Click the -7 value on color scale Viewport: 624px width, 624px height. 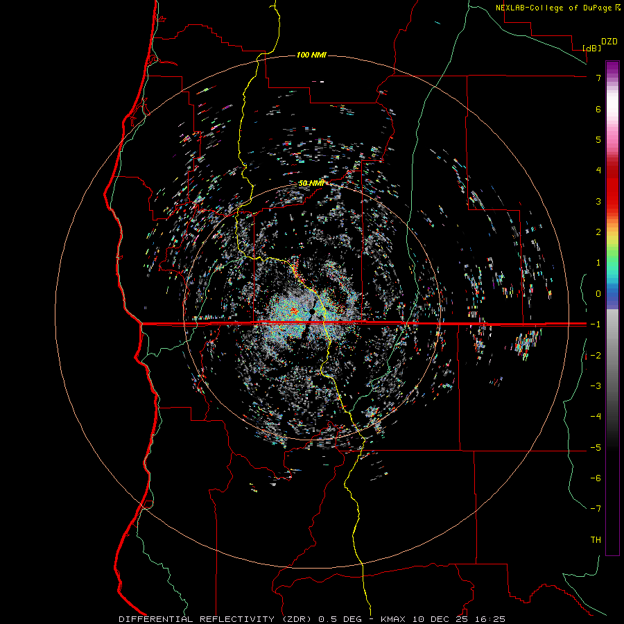(x=596, y=509)
